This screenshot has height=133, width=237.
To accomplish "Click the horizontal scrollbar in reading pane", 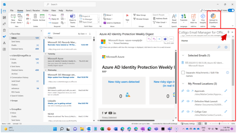I will (127, 120).
